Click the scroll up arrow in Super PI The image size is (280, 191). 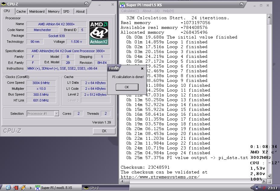pos(269,17)
